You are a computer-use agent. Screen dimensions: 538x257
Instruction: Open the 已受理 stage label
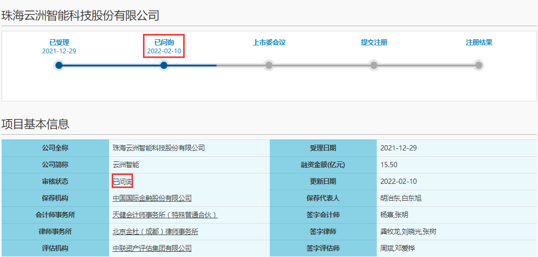pyautogui.click(x=59, y=42)
